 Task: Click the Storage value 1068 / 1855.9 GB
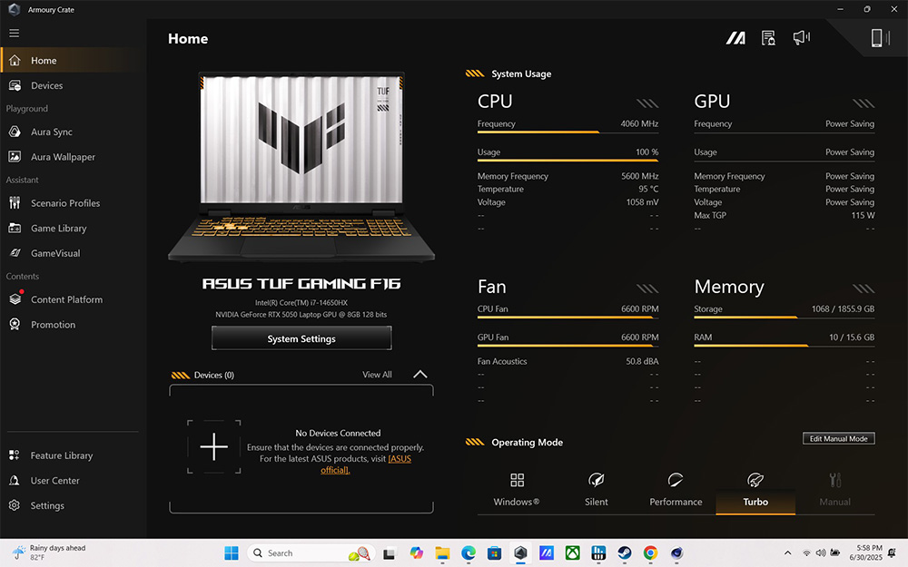844,308
